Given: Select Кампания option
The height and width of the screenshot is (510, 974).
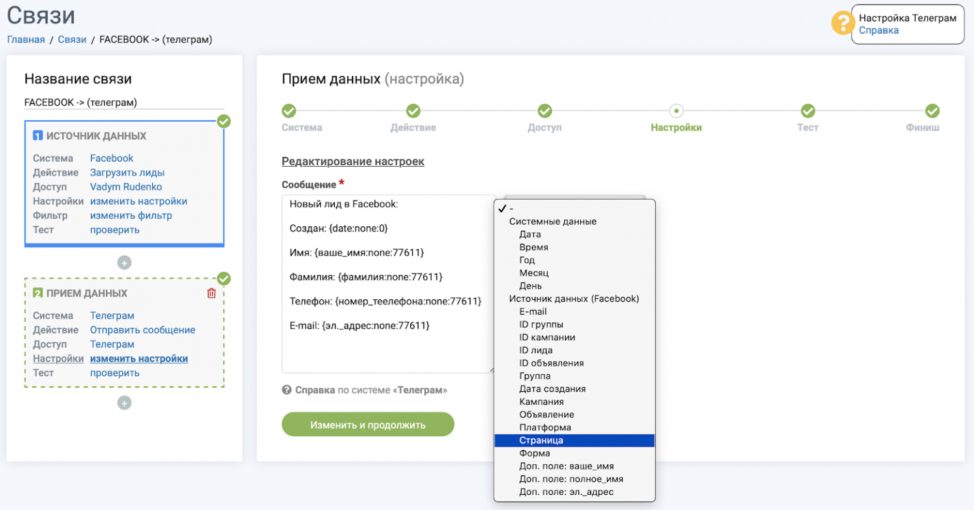Looking at the screenshot, I should [x=575, y=402].
